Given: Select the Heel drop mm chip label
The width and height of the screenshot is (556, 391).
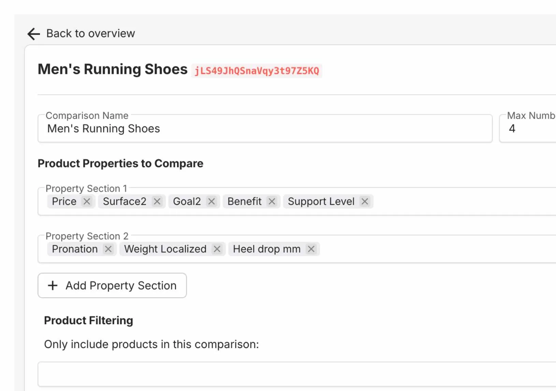Looking at the screenshot, I should coord(267,249).
